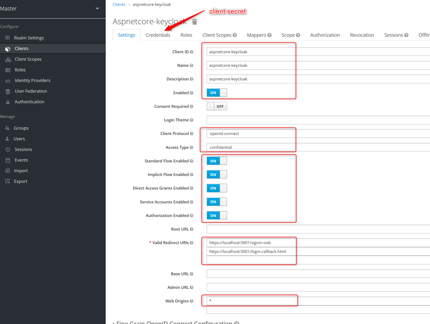This screenshot has width=430, height=324.
Task: Click help icon next to Web Origins
Action: (191, 301)
